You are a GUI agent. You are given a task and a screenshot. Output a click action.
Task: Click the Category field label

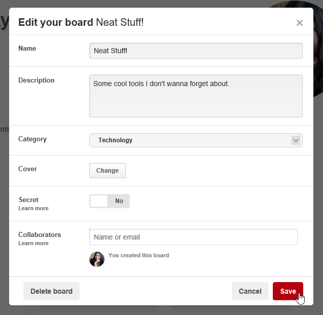(x=32, y=139)
